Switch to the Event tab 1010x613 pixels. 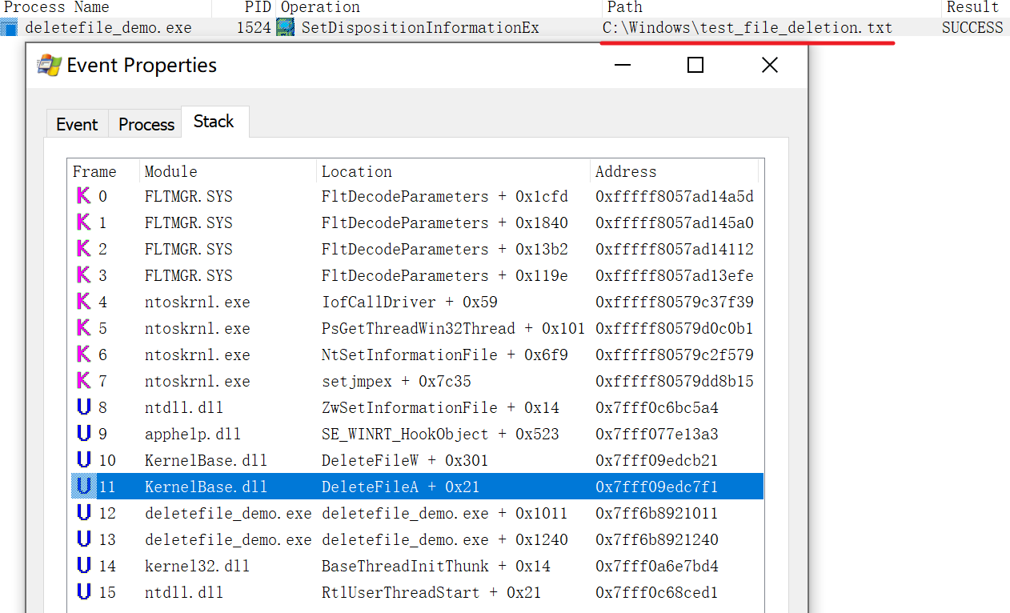tap(77, 124)
